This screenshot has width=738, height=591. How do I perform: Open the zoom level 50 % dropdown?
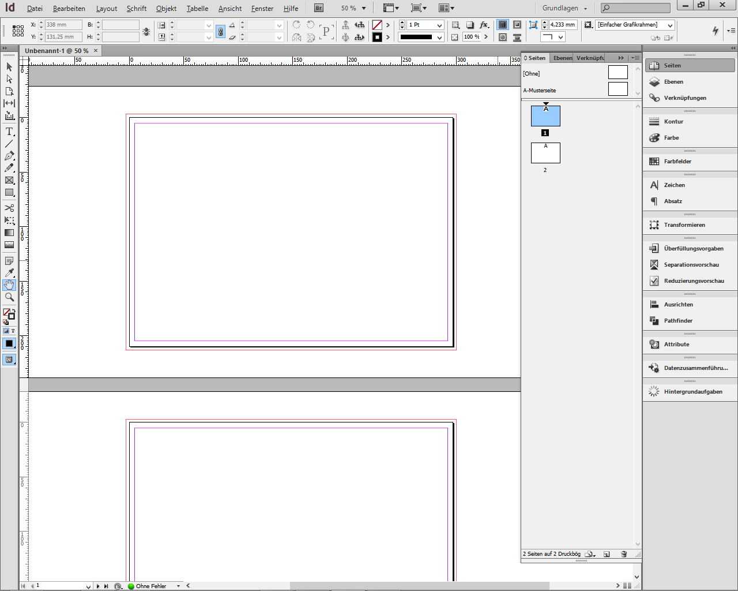(x=364, y=8)
